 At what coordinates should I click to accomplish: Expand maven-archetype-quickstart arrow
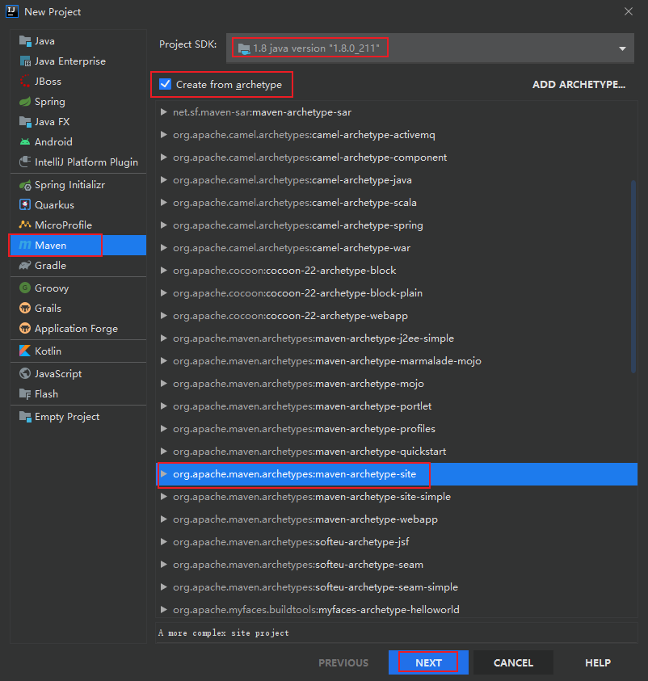(x=164, y=452)
